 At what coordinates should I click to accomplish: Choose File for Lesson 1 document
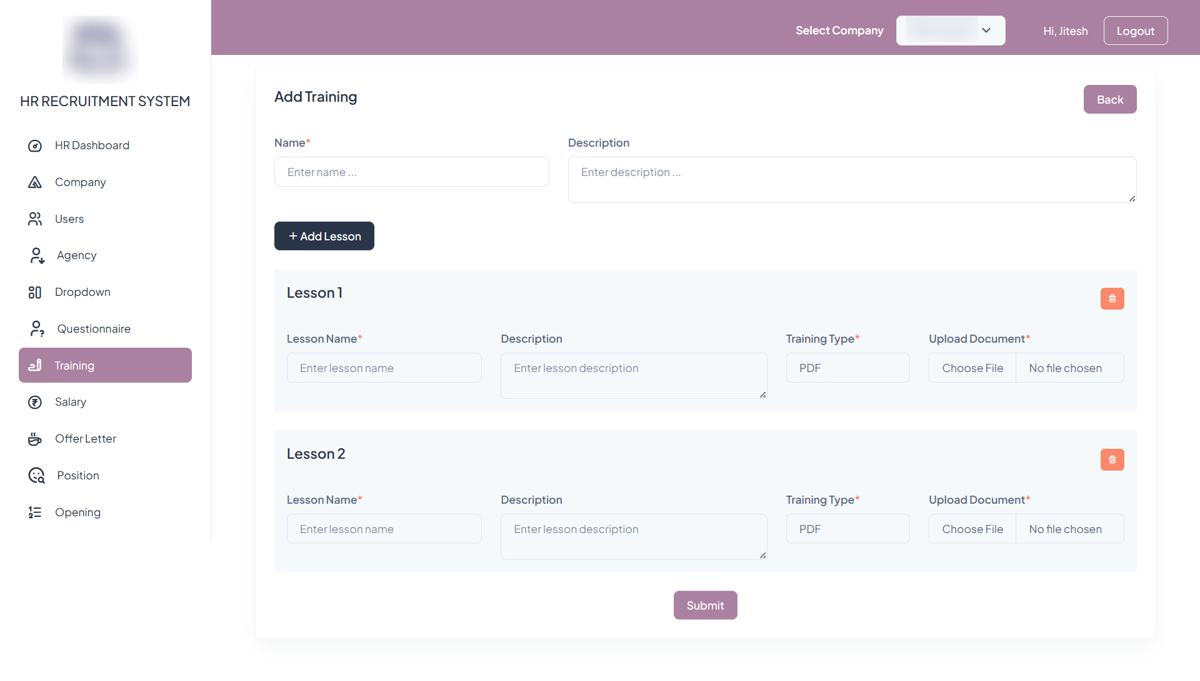click(972, 368)
